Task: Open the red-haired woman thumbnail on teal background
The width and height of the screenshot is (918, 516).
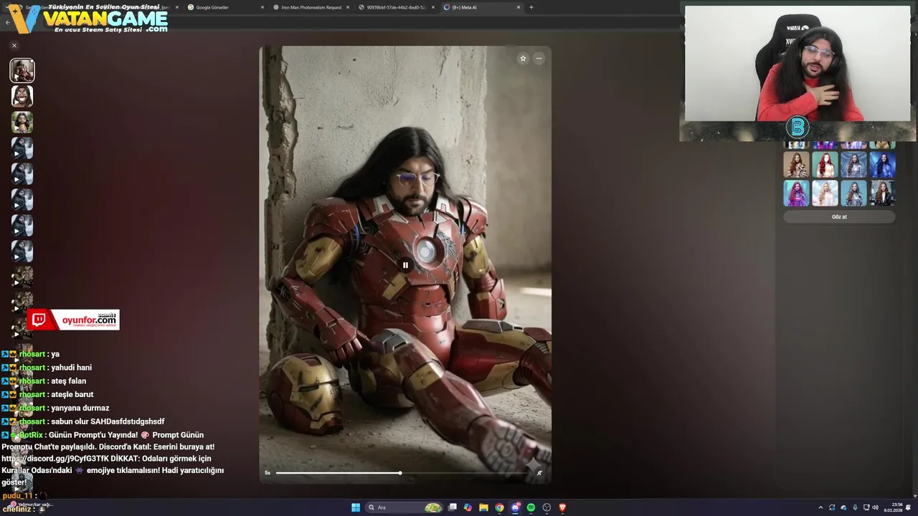Action: pos(825,164)
